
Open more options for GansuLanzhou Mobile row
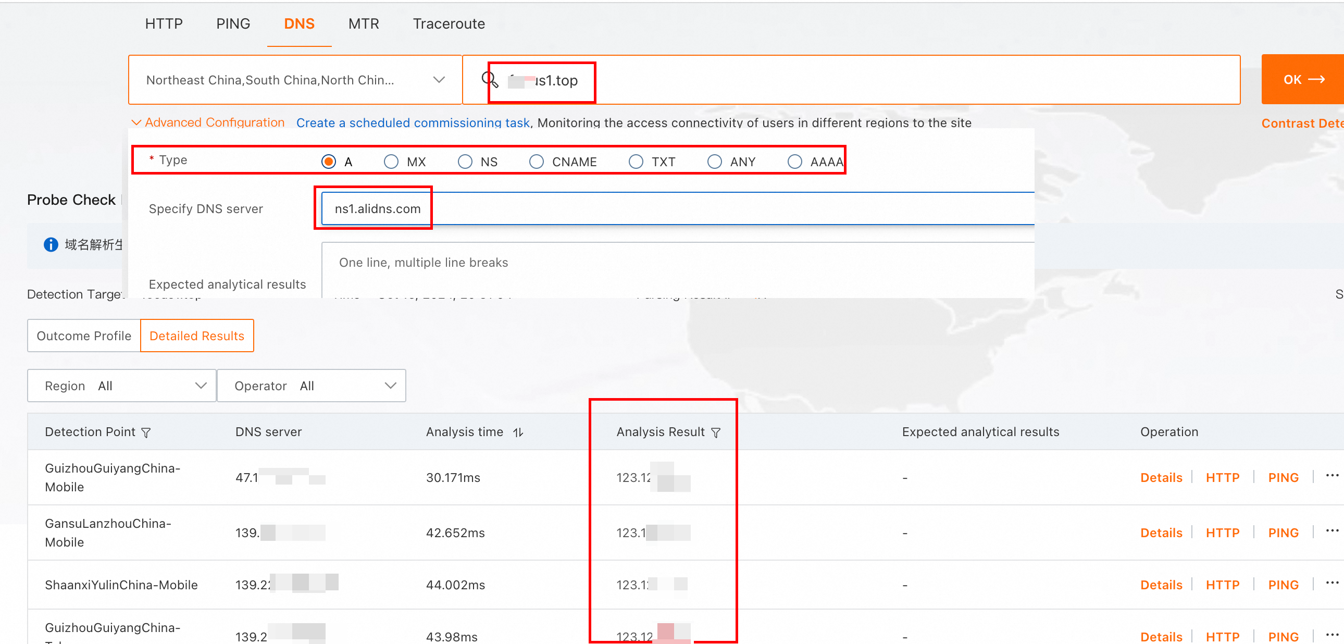(x=1331, y=531)
